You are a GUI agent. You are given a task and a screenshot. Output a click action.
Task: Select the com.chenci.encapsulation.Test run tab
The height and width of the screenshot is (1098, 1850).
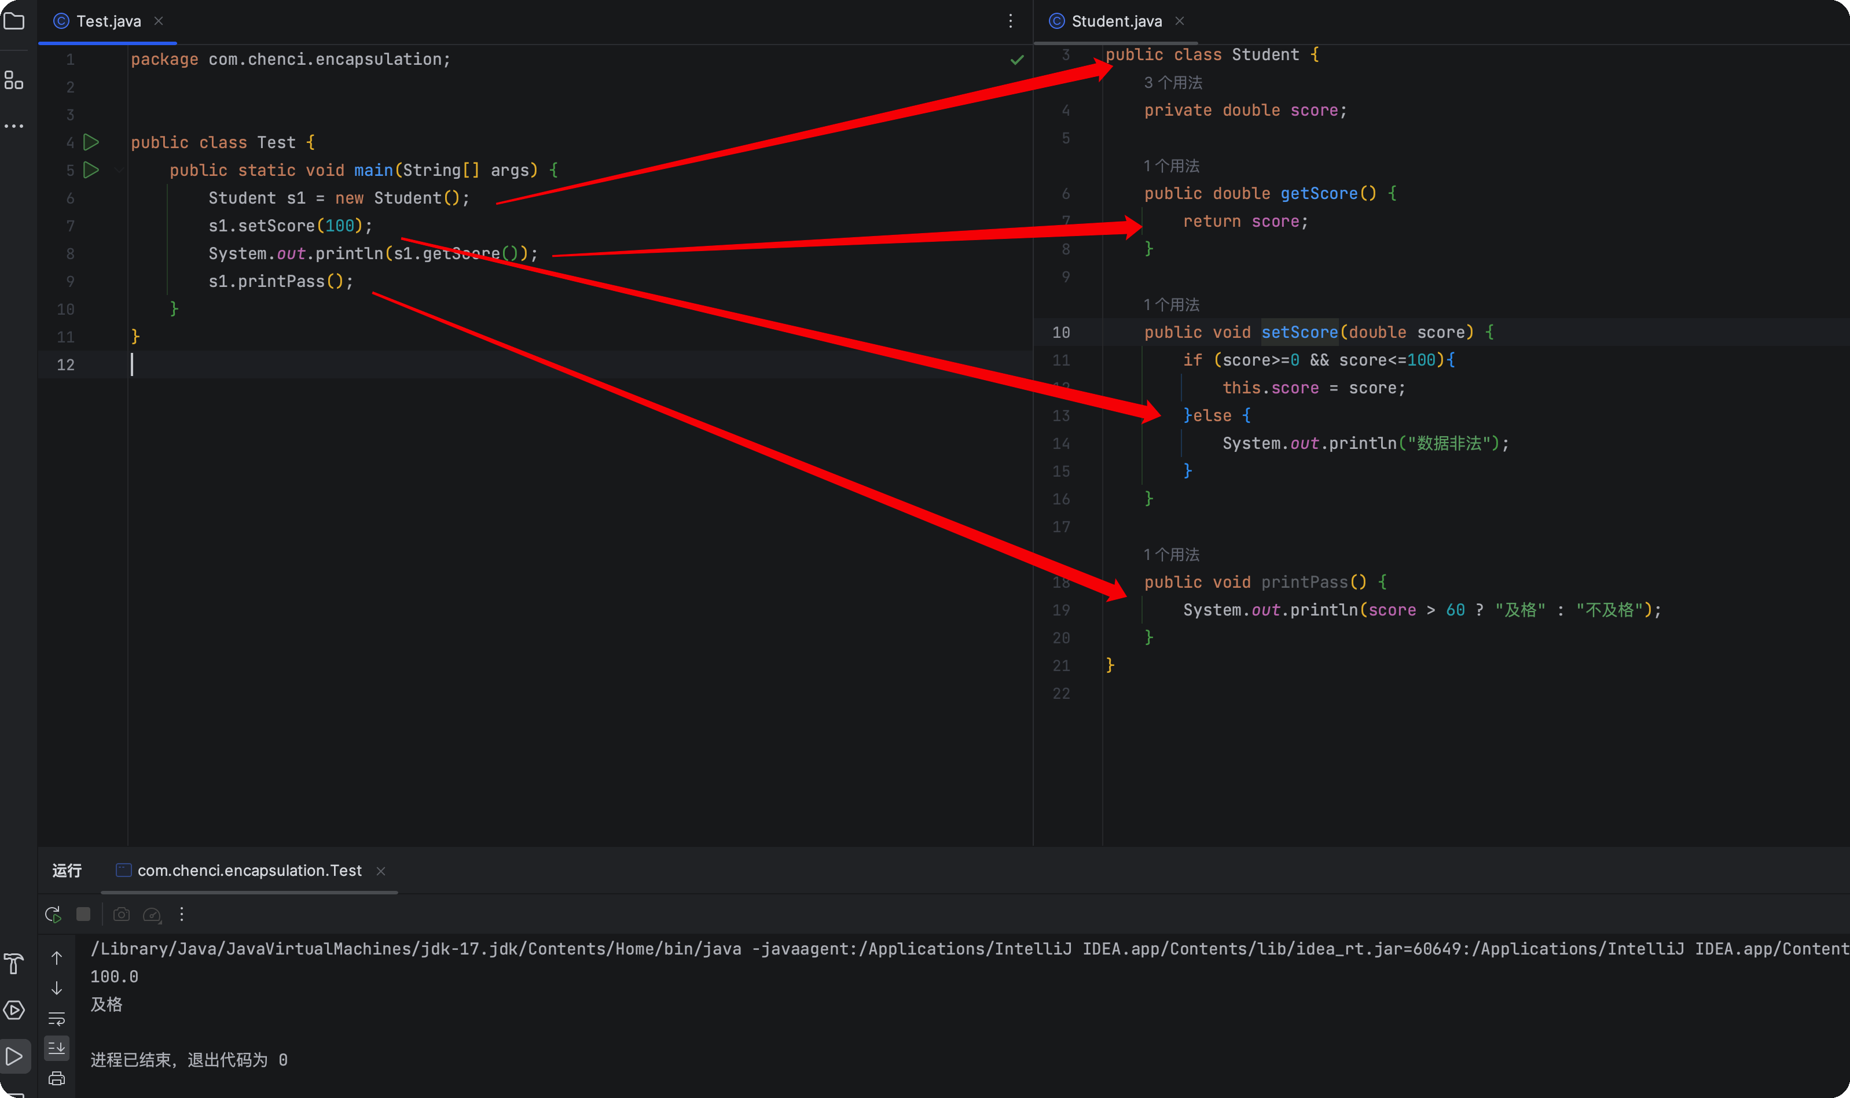[x=249, y=871]
